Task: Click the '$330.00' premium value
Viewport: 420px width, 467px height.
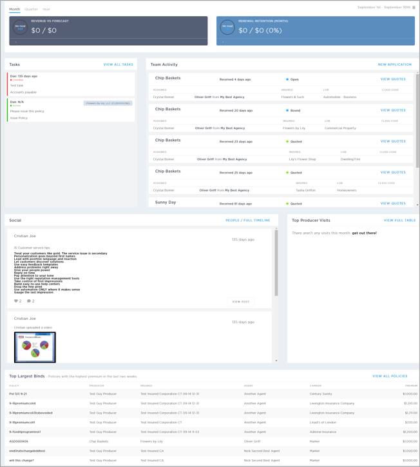Action: coord(411,422)
